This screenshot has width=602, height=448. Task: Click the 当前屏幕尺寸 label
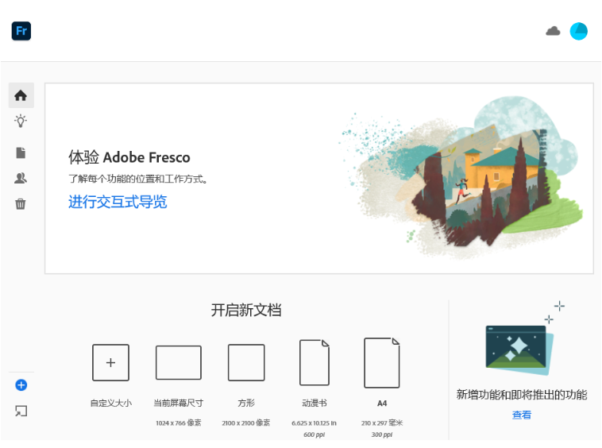pos(179,403)
